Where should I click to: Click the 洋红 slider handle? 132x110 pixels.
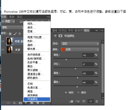[x=75, y=69]
